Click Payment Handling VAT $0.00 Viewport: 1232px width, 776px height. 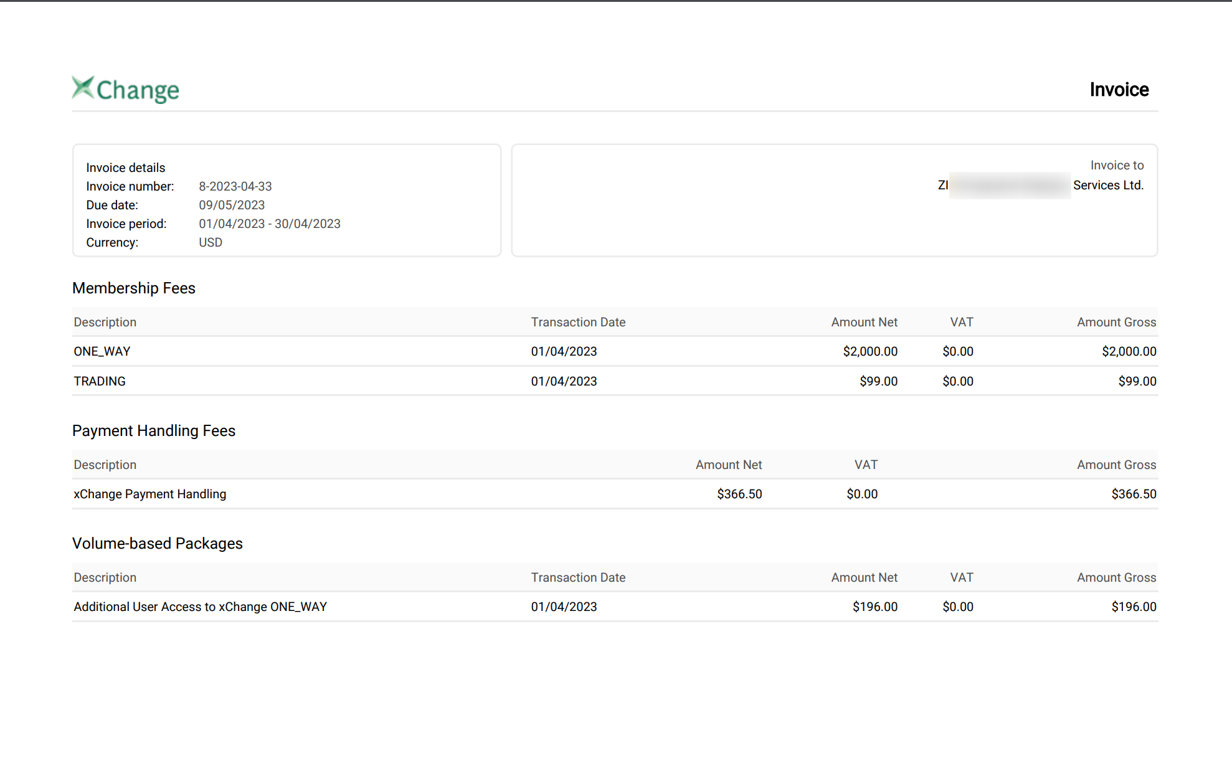862,494
